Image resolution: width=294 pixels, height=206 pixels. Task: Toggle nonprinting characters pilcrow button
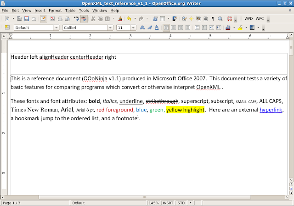pyautogui.click(x=213, y=19)
